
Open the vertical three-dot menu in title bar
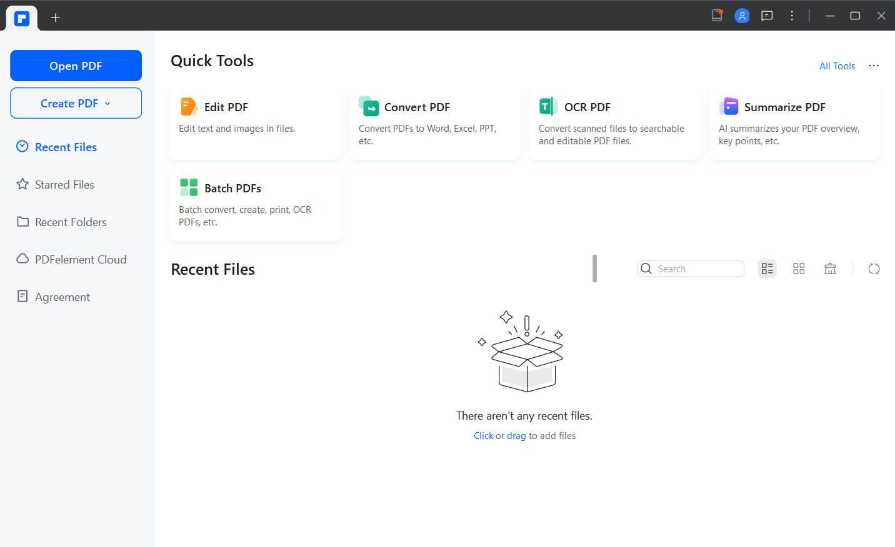click(x=792, y=16)
